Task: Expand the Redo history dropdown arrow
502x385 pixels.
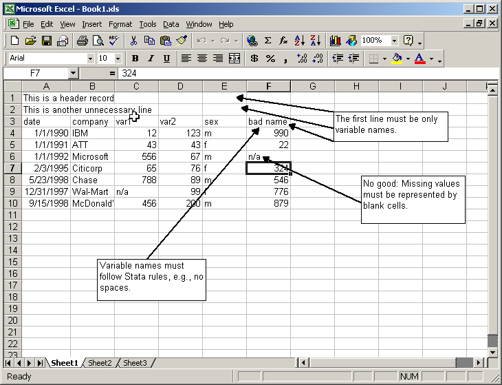Action: pyautogui.click(x=237, y=41)
